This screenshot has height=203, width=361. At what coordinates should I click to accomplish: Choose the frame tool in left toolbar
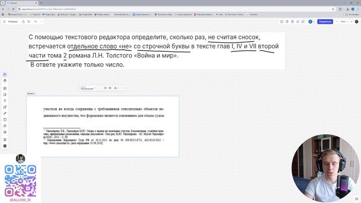(x=5, y=120)
